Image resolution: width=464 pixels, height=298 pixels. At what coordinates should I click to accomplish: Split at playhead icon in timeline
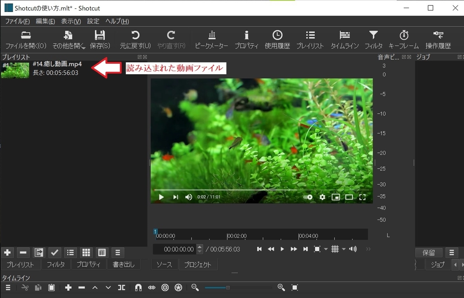click(121, 288)
